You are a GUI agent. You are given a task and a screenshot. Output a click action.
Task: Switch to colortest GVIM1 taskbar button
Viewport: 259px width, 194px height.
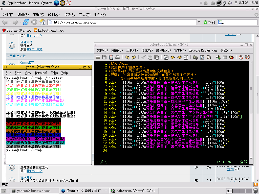[x=134, y=191]
